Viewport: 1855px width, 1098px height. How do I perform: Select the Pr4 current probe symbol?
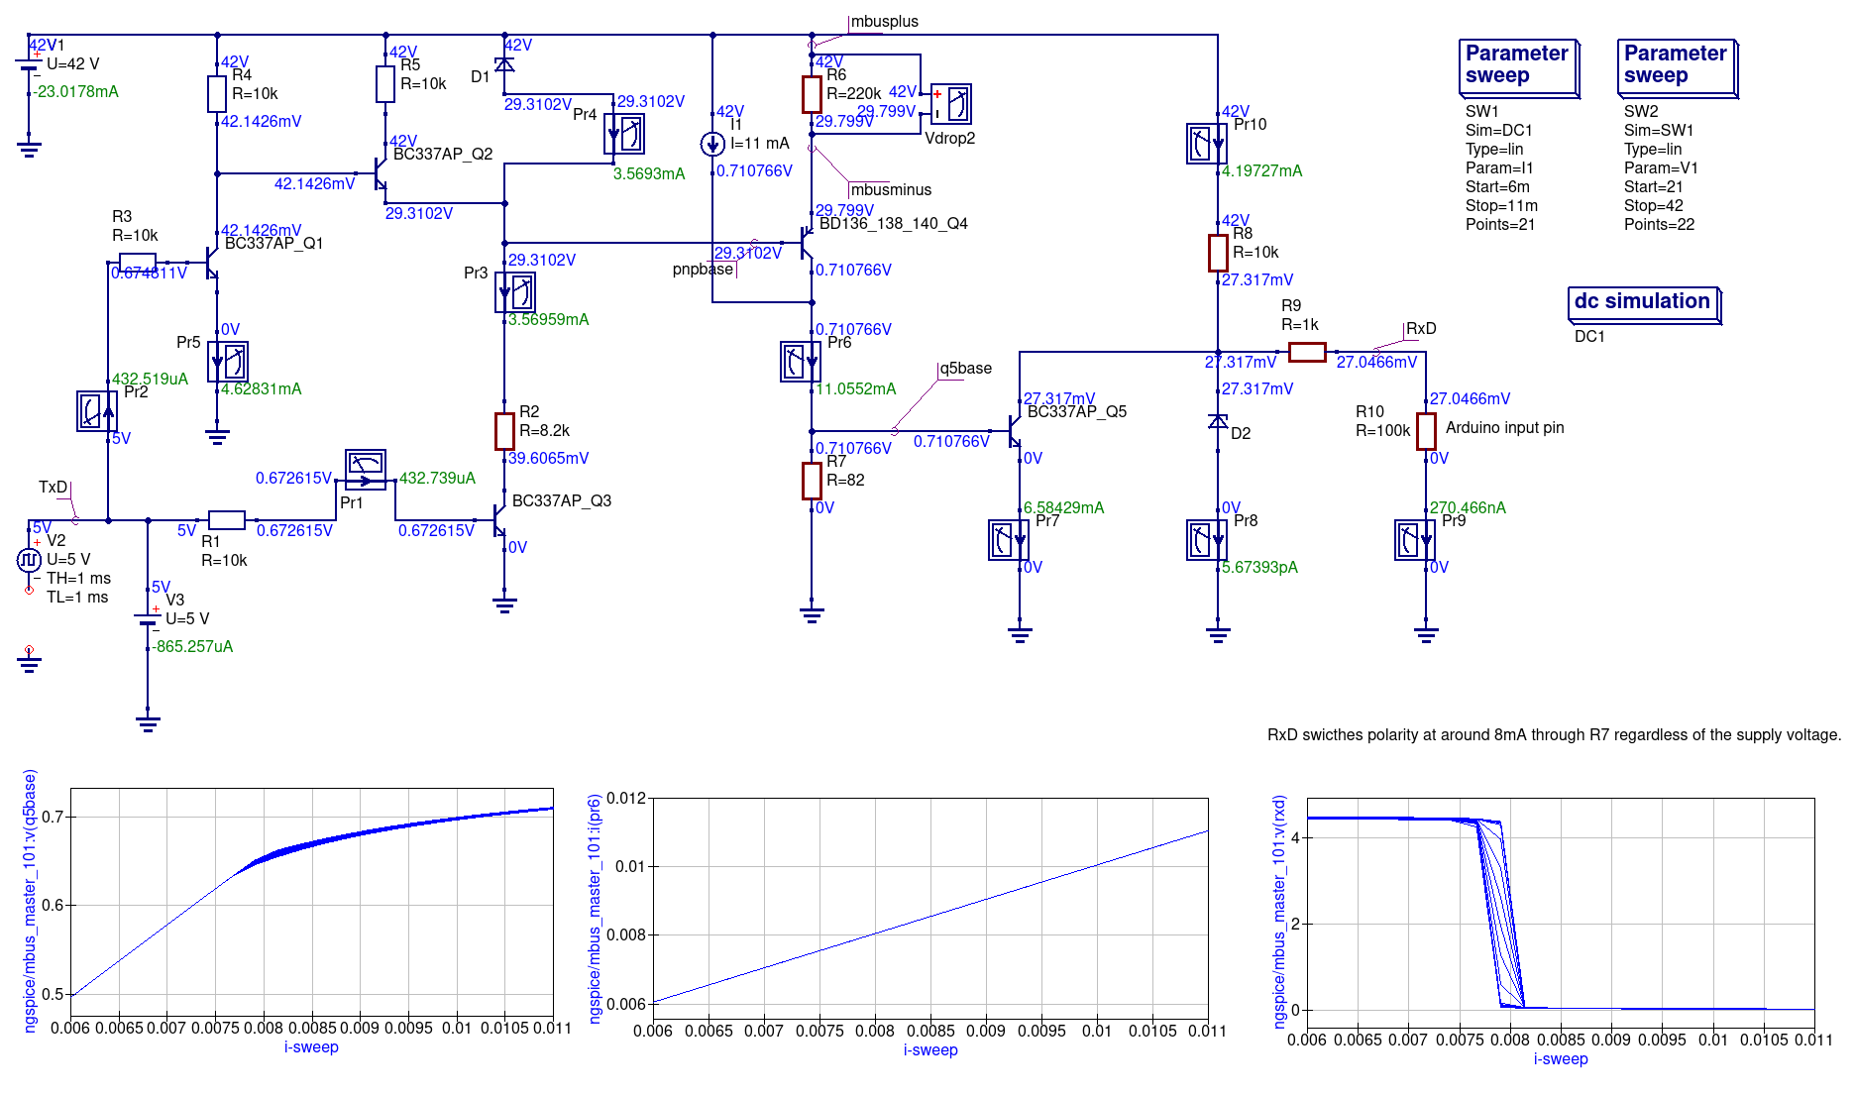[x=624, y=134]
